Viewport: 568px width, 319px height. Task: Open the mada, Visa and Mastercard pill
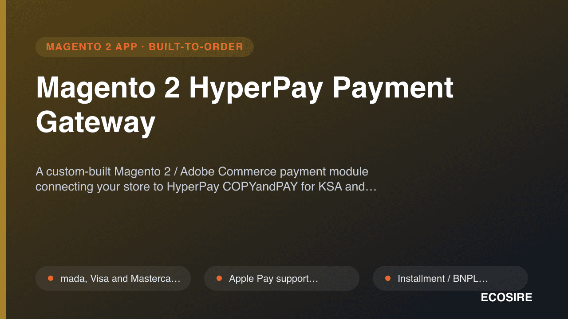pos(113,278)
